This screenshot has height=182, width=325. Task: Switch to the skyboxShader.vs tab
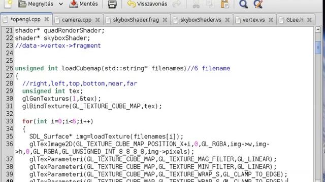[201, 20]
